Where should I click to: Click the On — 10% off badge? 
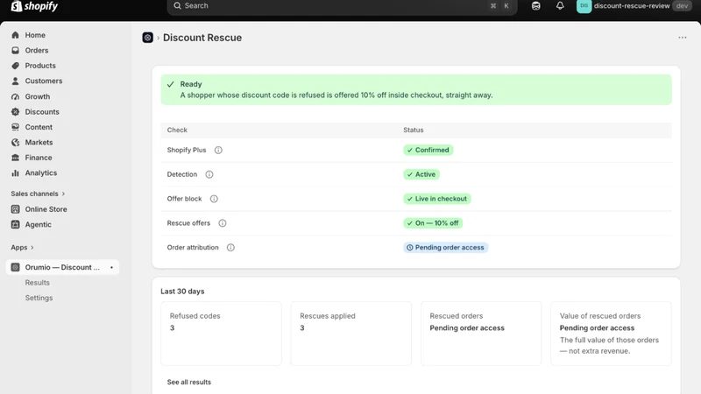[433, 223]
